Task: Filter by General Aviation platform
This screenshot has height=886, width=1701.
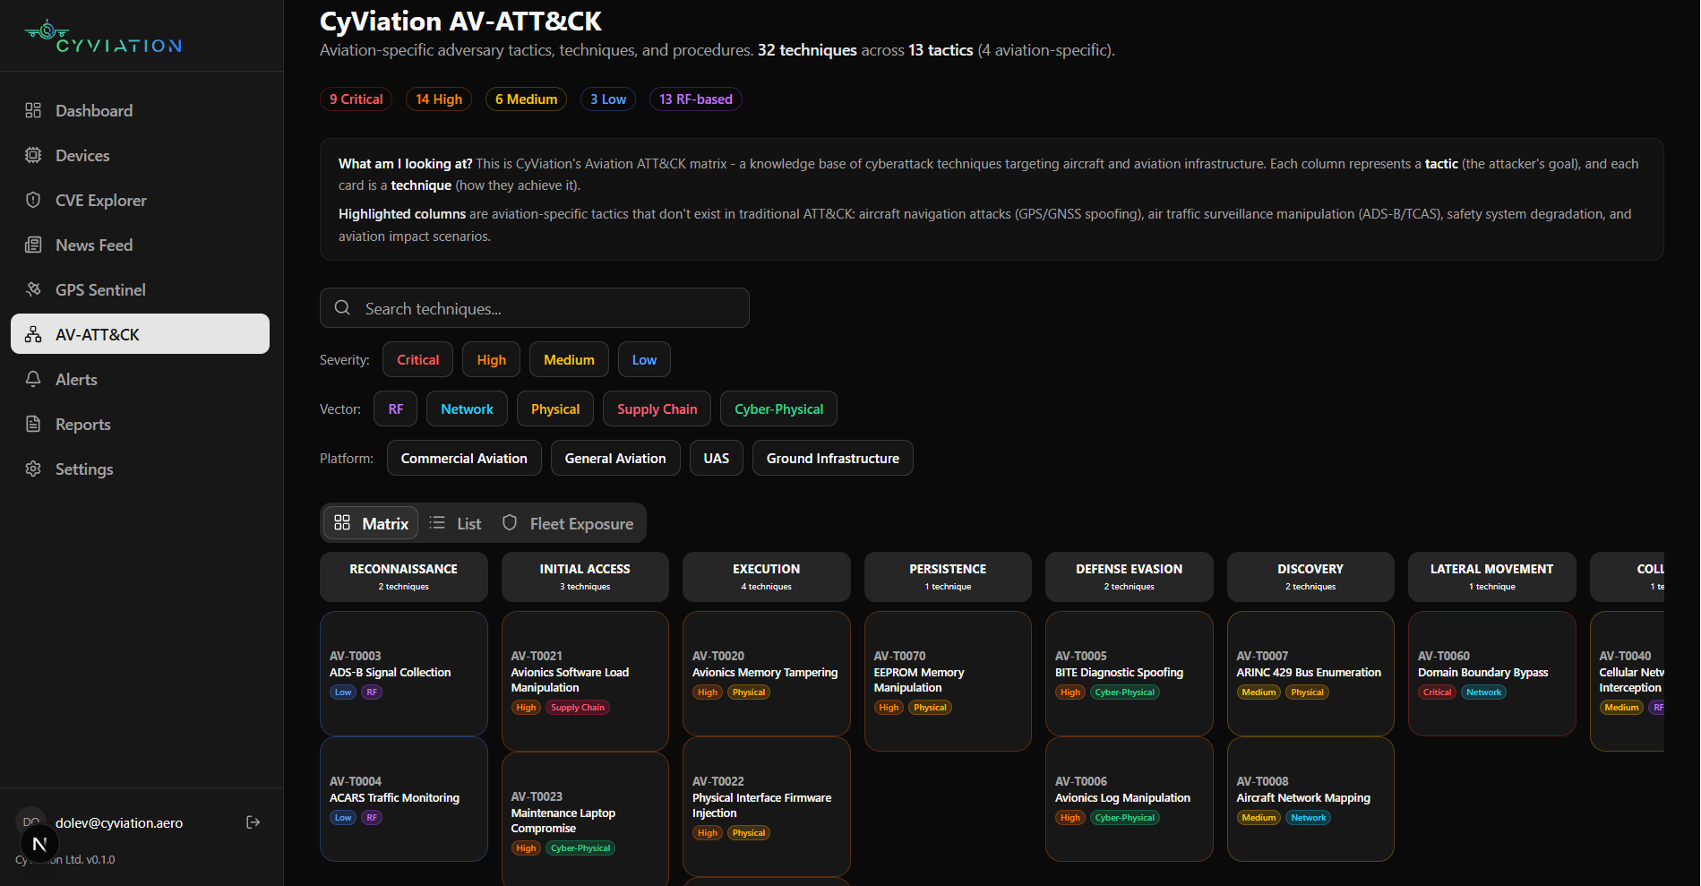Action: 615,458
